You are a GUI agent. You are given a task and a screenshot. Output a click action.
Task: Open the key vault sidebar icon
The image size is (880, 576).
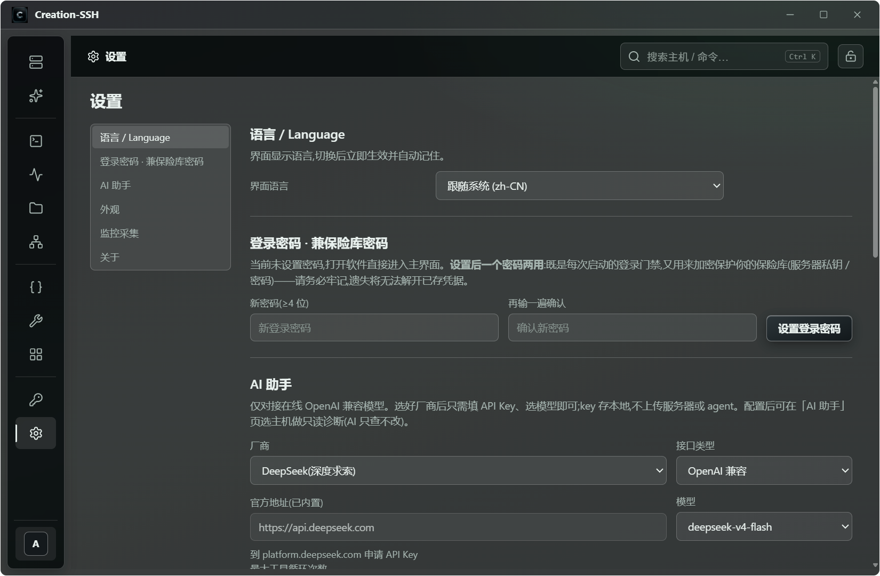point(36,399)
